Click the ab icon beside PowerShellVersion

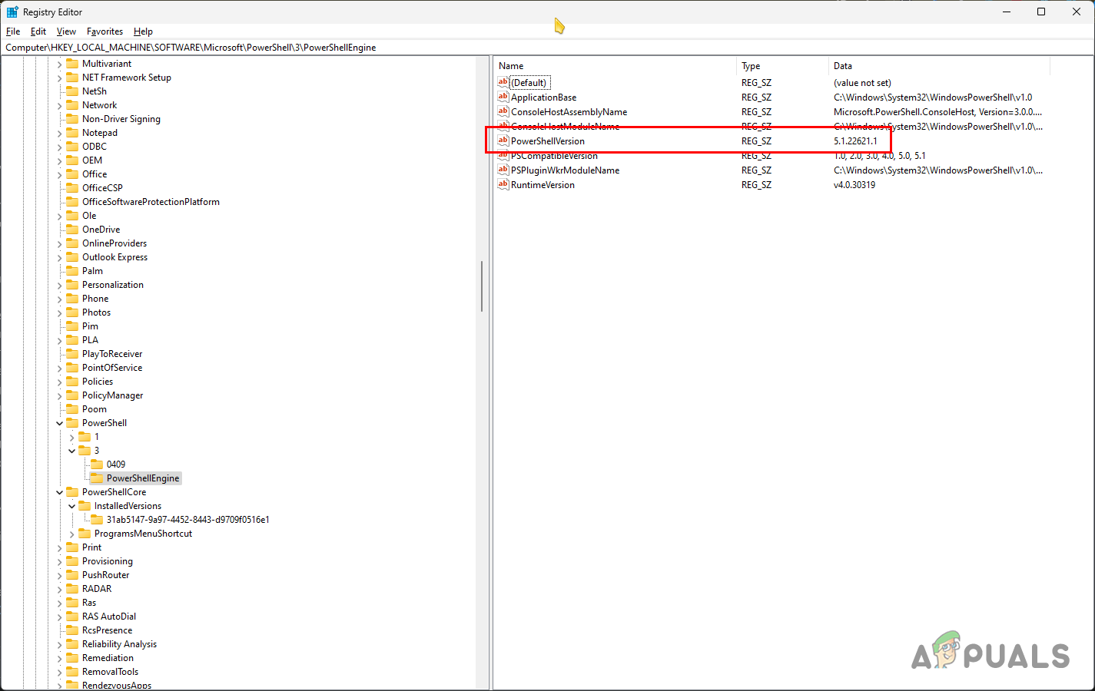click(x=503, y=141)
